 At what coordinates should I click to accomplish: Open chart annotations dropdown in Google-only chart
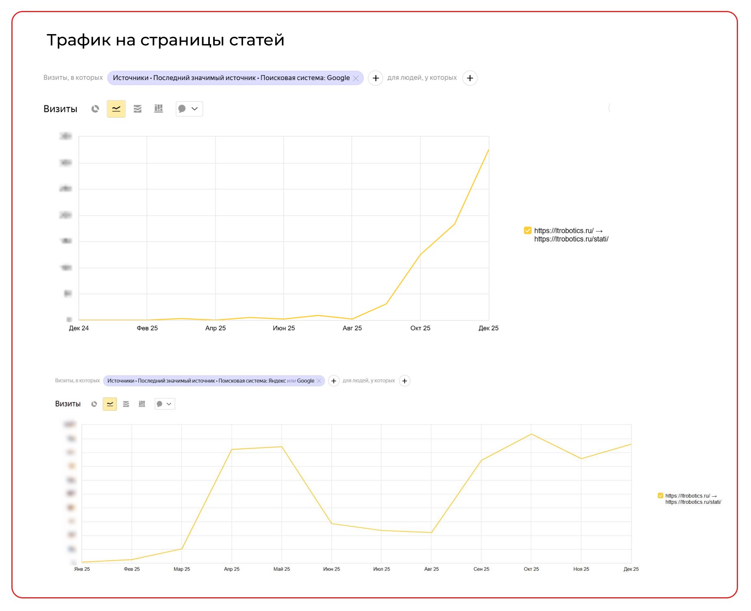(189, 109)
